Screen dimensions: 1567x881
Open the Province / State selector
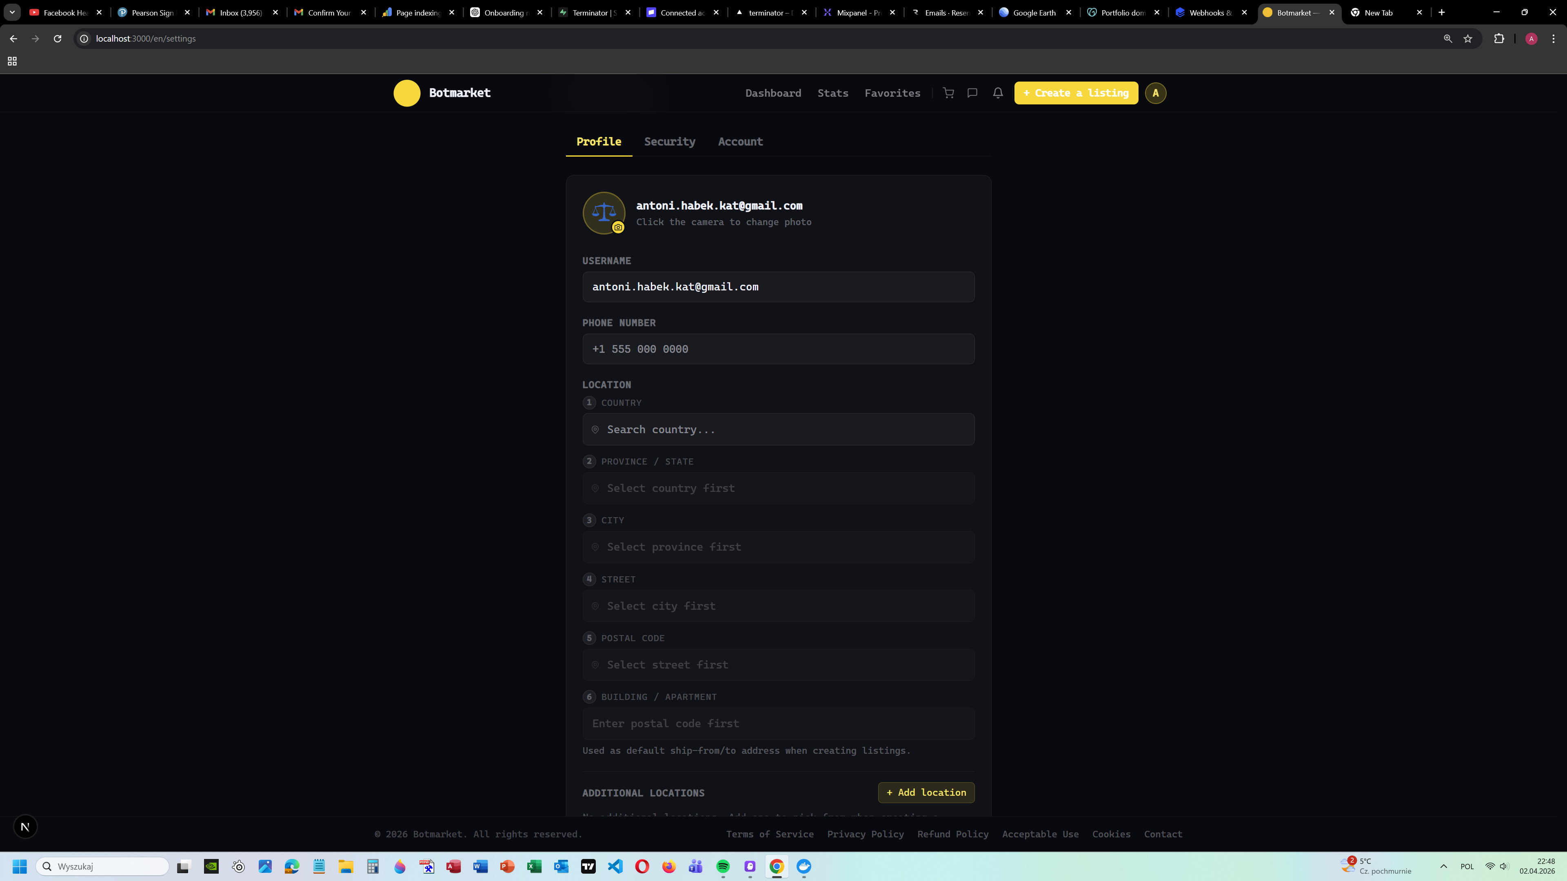click(778, 488)
